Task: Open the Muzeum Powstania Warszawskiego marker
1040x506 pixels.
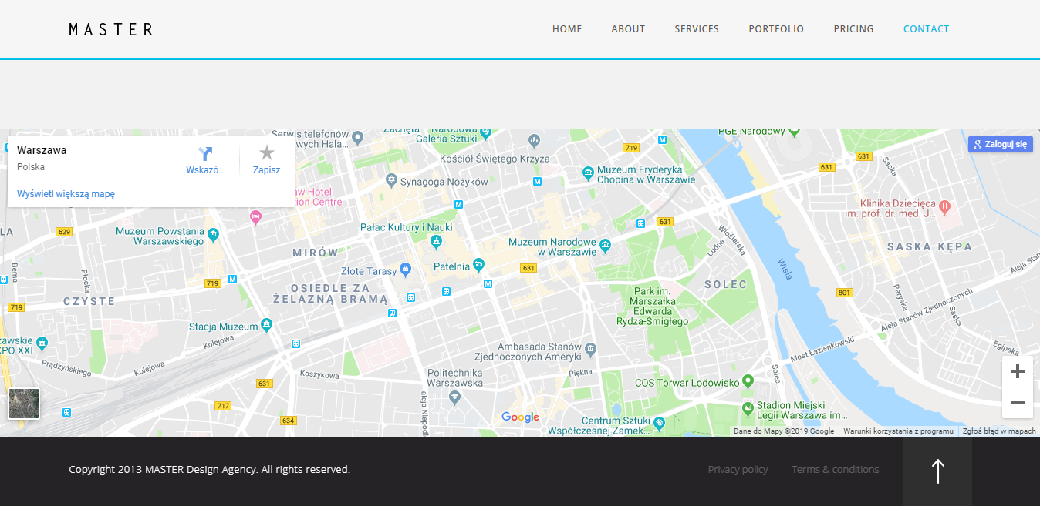Action: pyautogui.click(x=214, y=234)
